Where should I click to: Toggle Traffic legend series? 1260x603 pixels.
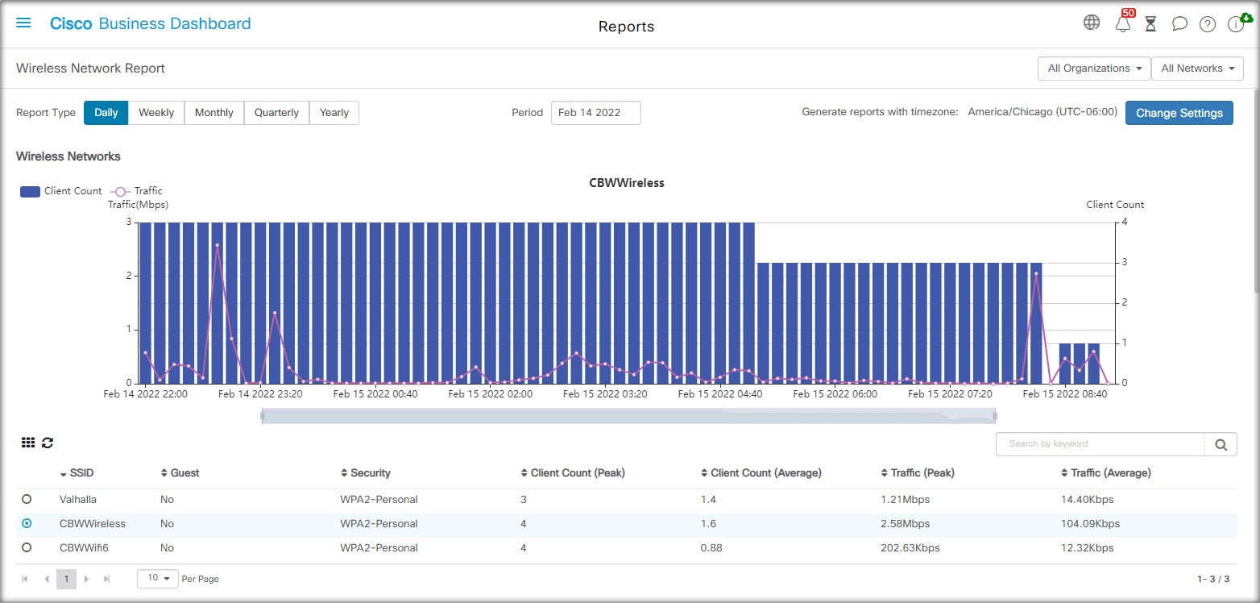(x=136, y=191)
